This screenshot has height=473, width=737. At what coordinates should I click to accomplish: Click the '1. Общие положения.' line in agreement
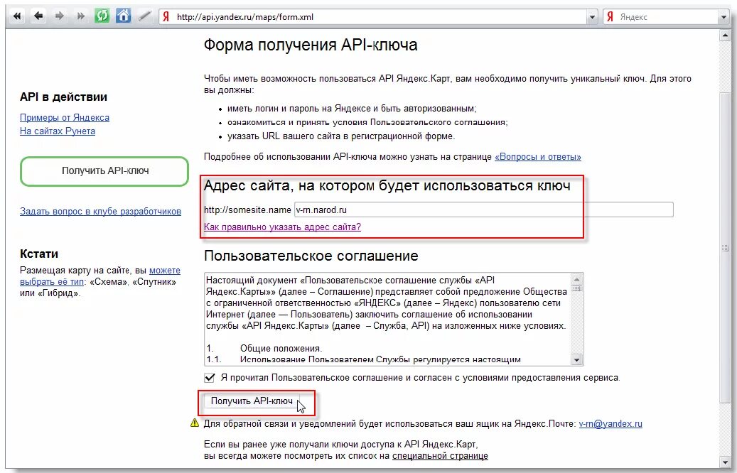pos(264,348)
